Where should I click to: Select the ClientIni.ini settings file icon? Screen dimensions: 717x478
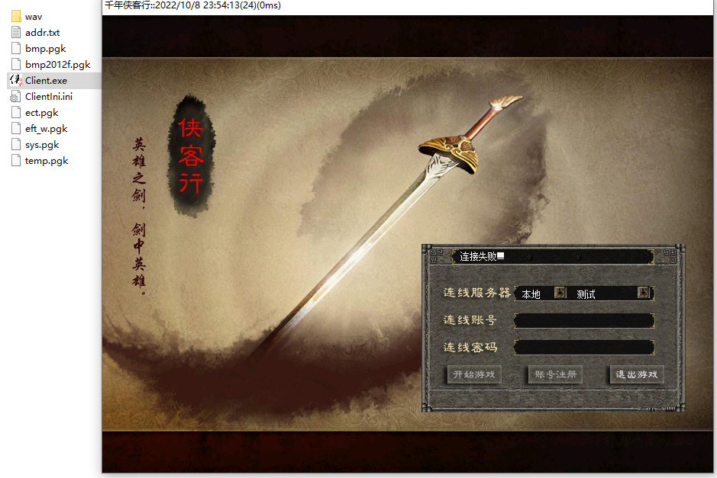15,96
